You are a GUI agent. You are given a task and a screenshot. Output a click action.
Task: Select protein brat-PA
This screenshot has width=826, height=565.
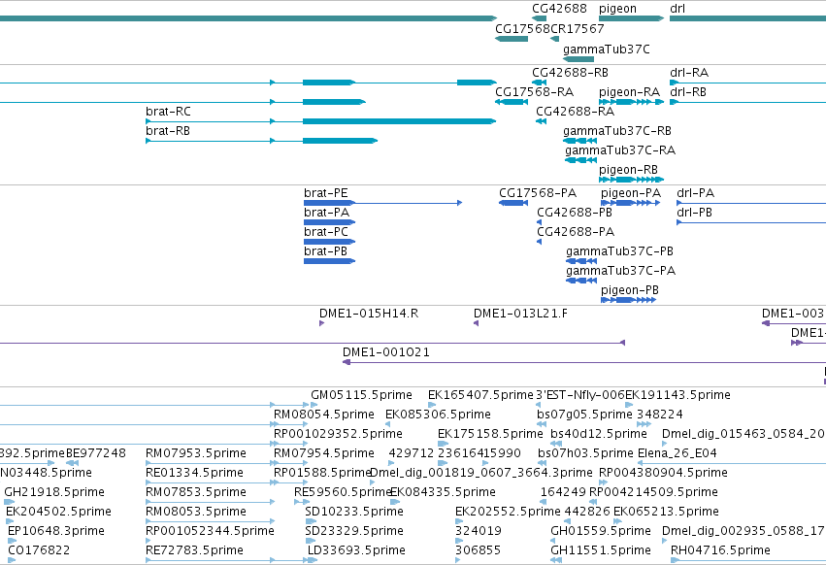[326, 213]
